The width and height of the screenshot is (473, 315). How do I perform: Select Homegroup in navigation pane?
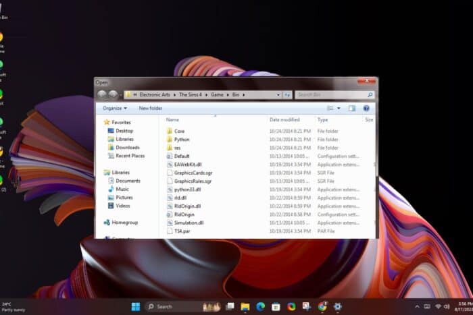click(124, 223)
